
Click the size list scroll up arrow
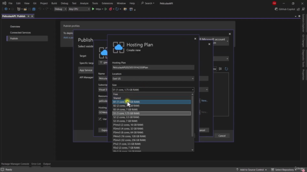pyautogui.click(x=192, y=94)
